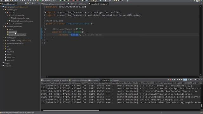The image size is (203, 114).
Task: Open the Progress tab
Action: tap(114, 80)
